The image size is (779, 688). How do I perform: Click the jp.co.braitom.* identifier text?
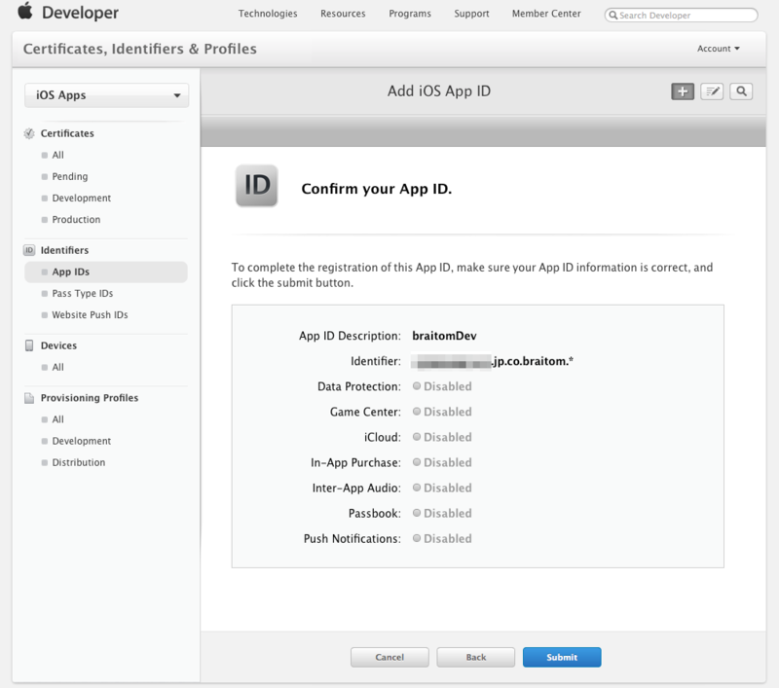point(533,361)
